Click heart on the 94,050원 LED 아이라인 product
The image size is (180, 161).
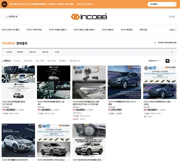(x=104, y=102)
